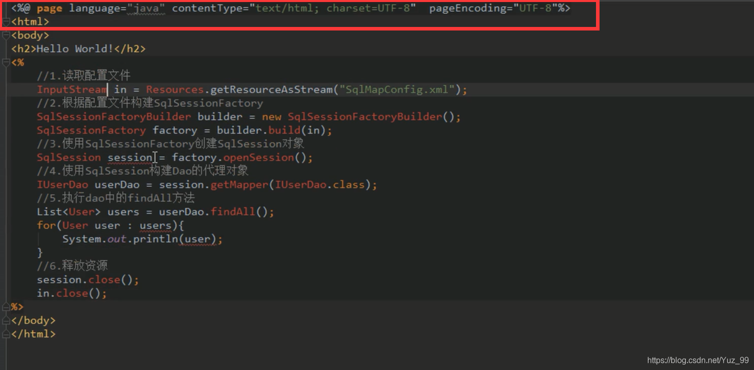
Task: Click the 'new' keyword before SqlSessionFactoryBuilder()
Action: click(272, 117)
